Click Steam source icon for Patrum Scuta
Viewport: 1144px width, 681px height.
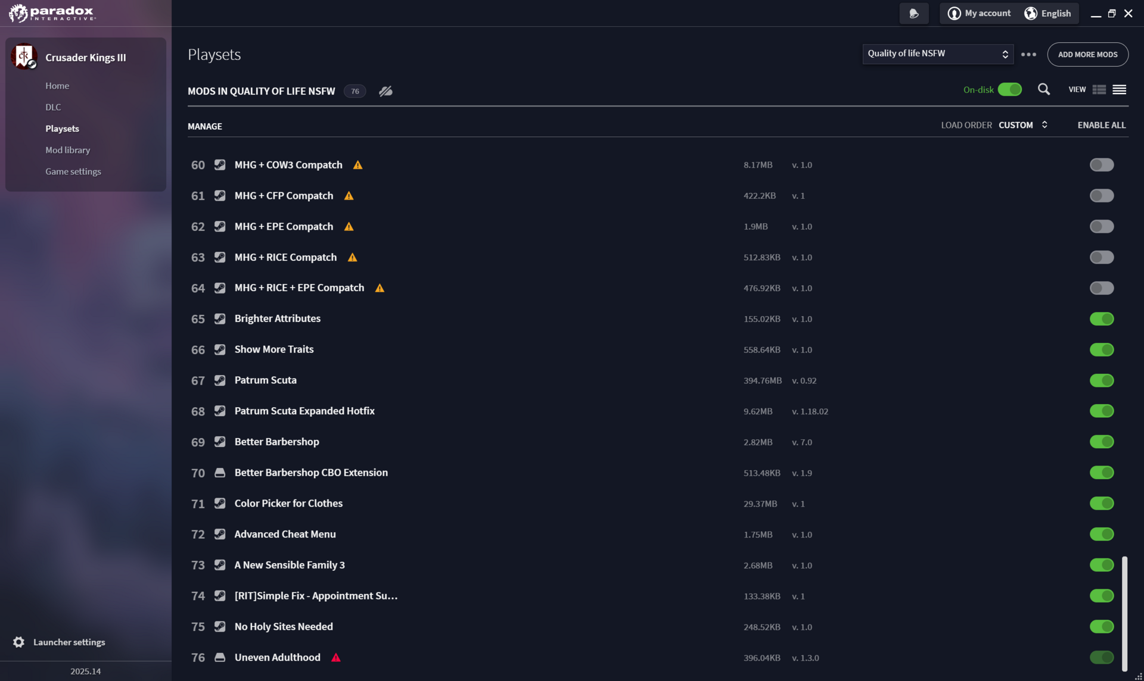[220, 380]
